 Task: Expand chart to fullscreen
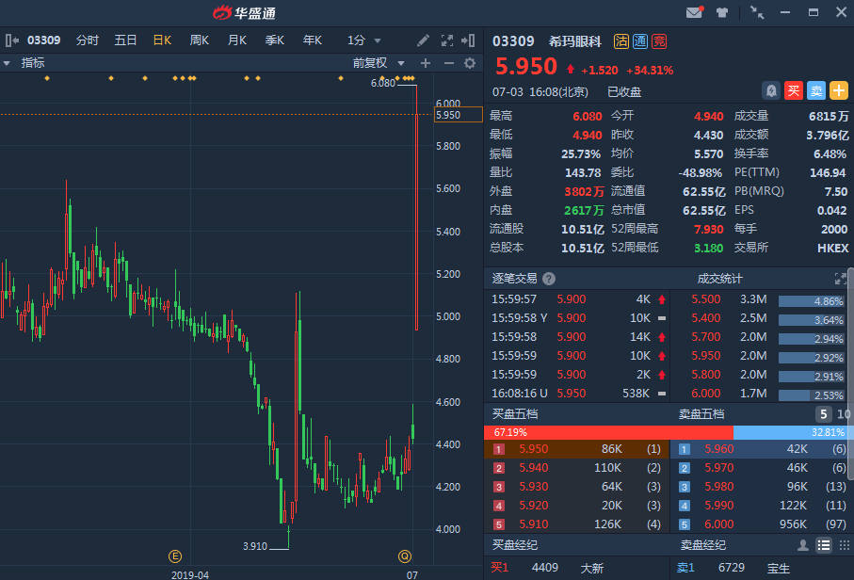pos(447,40)
